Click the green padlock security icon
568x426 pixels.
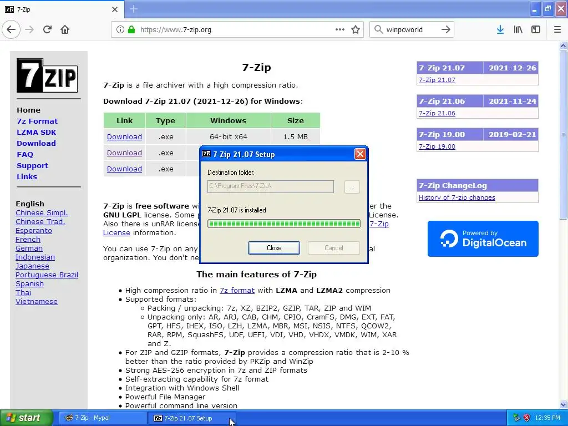point(131,30)
